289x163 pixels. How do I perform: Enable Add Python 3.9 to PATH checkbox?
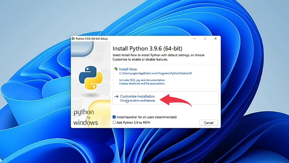[x=114, y=123]
